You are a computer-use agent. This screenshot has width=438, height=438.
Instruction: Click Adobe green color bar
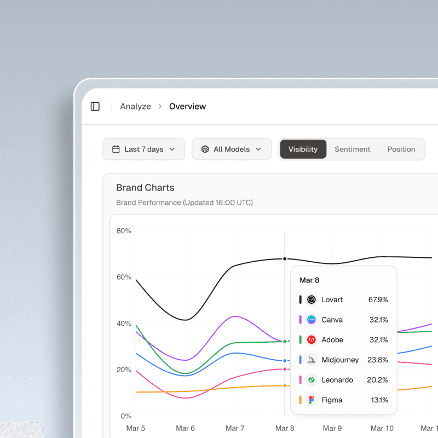point(300,339)
